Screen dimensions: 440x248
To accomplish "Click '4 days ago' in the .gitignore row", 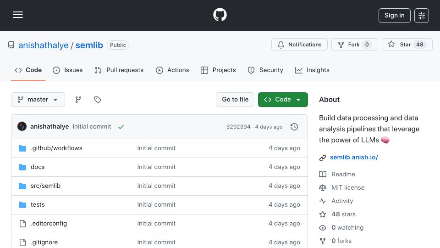I will tap(284, 242).
